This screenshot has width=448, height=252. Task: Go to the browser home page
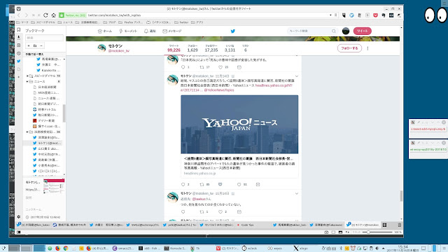pos(53,15)
